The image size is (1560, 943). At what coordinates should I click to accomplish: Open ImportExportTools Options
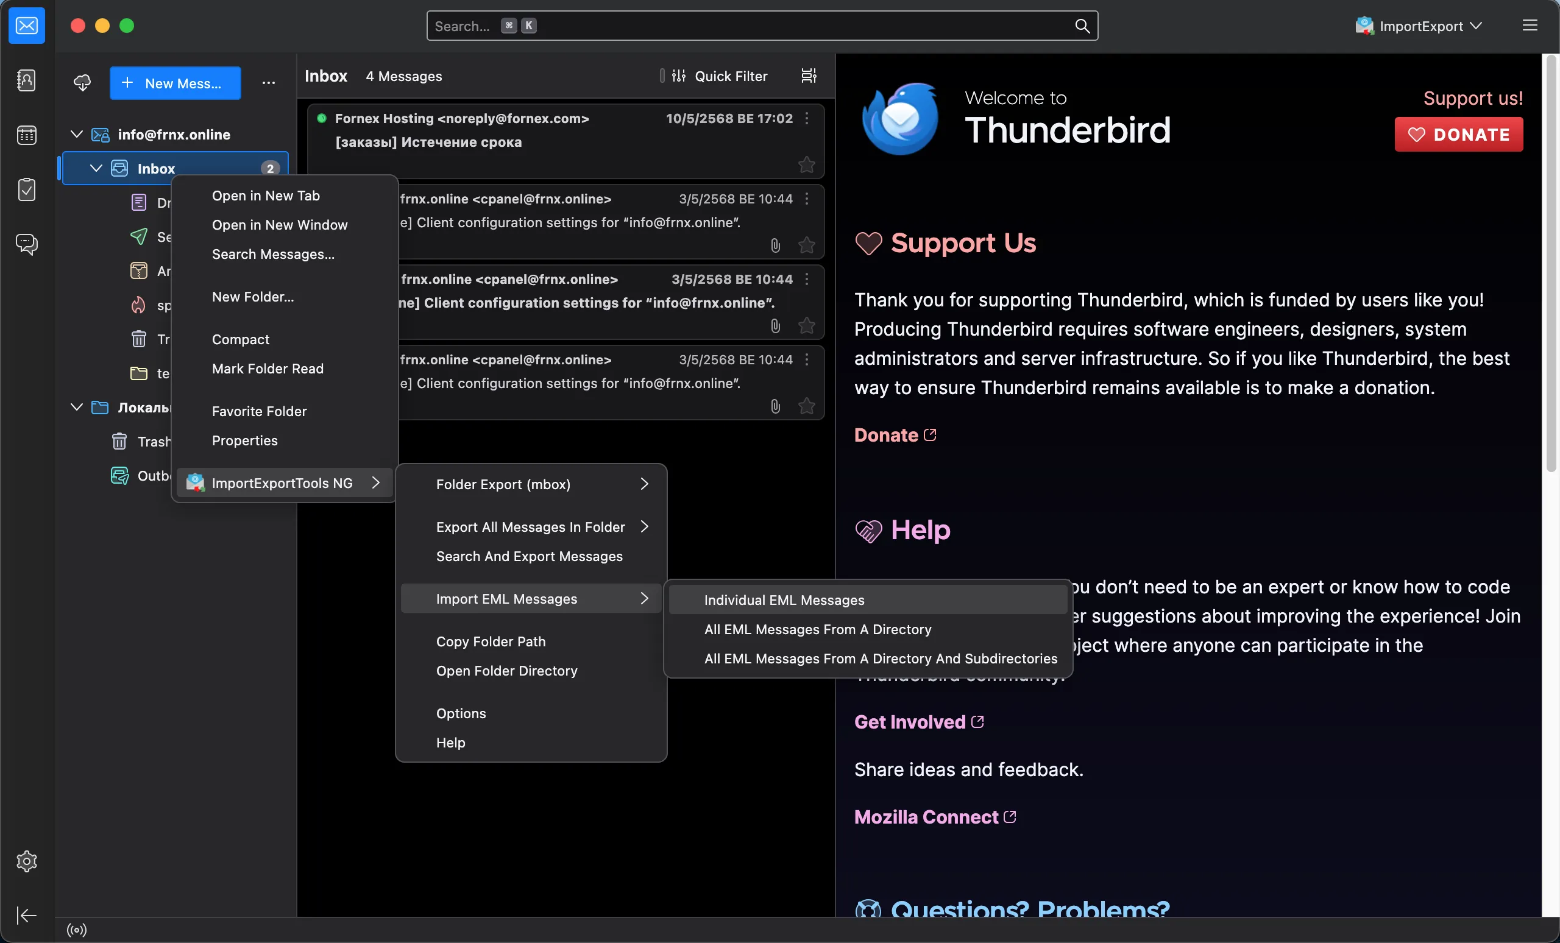(x=531, y=713)
